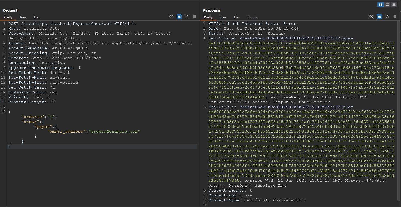
Task: Show non-printable characters in Request
Action: (x=187, y=17)
